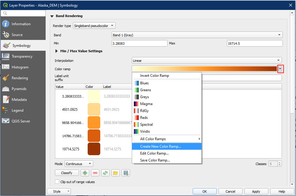The height and width of the screenshot is (196, 296).
Task: Open the Mode Continuous dropdown
Action: 79,164
